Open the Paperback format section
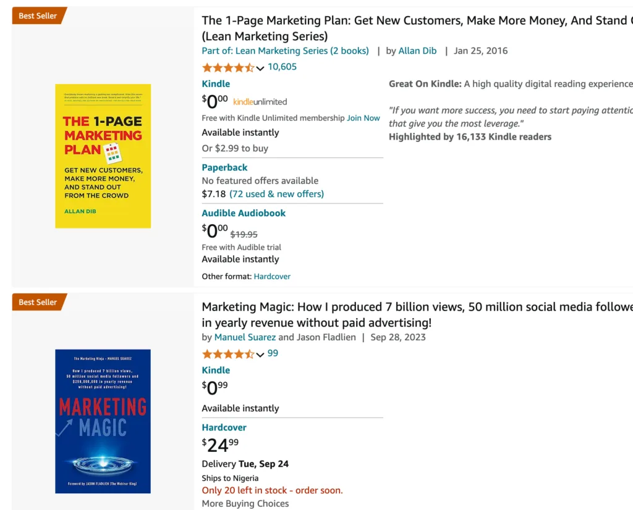The width and height of the screenshot is (633, 510). 224,167
